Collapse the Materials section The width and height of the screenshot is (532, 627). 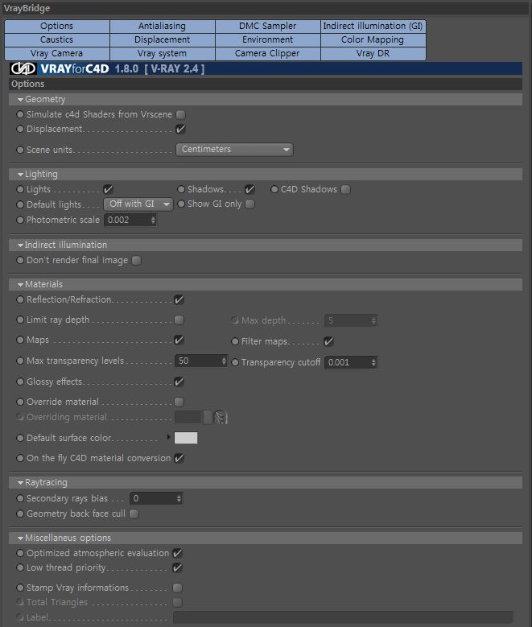(x=20, y=284)
